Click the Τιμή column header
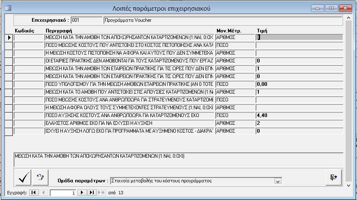Viewport: 357px width, 200px height. pyautogui.click(x=262, y=30)
